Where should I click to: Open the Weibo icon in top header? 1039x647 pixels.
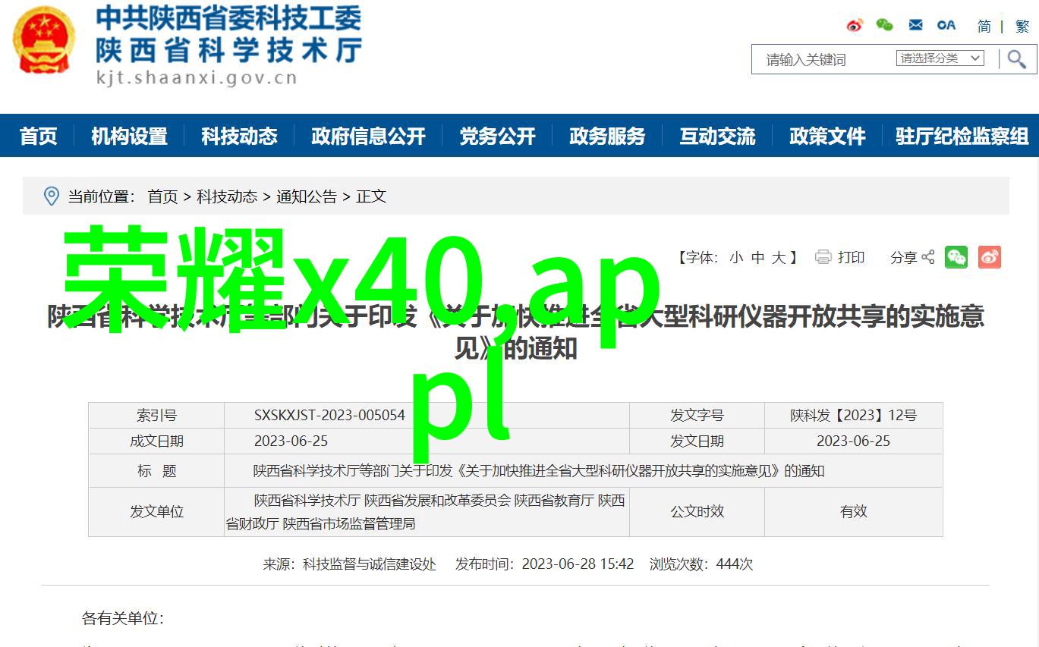click(855, 26)
